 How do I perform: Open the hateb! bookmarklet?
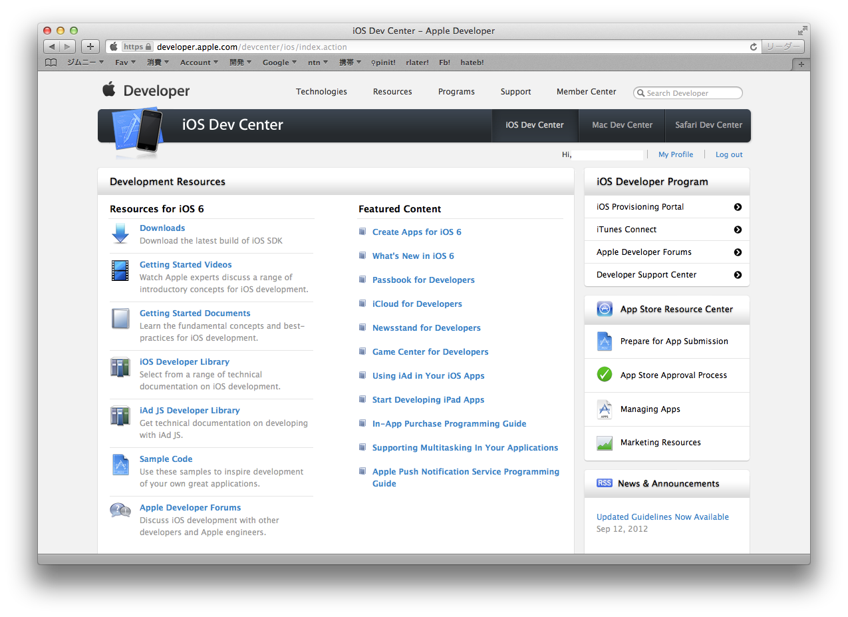coord(472,63)
